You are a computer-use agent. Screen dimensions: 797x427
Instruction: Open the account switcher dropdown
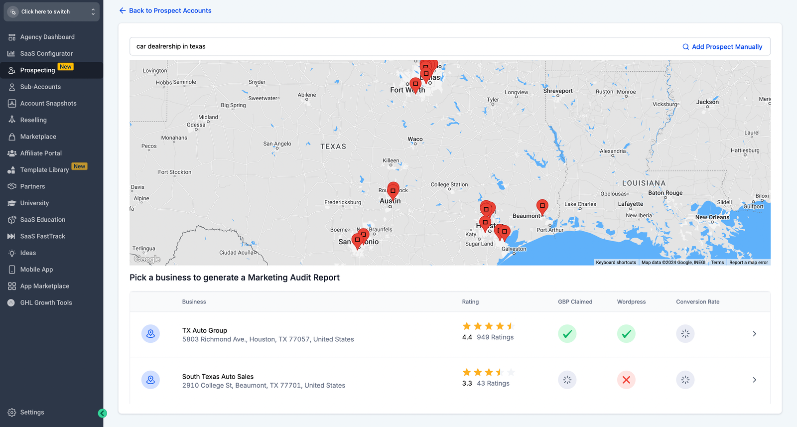(51, 11)
